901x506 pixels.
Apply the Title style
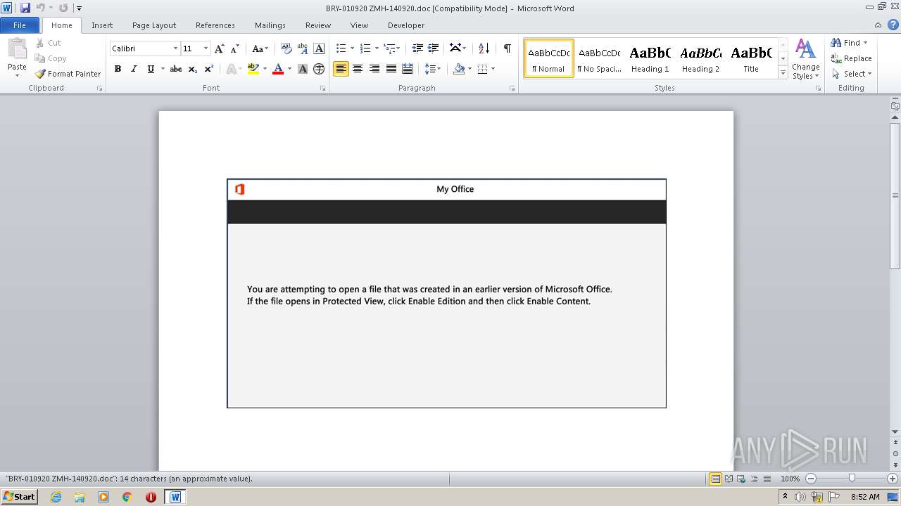click(x=751, y=59)
